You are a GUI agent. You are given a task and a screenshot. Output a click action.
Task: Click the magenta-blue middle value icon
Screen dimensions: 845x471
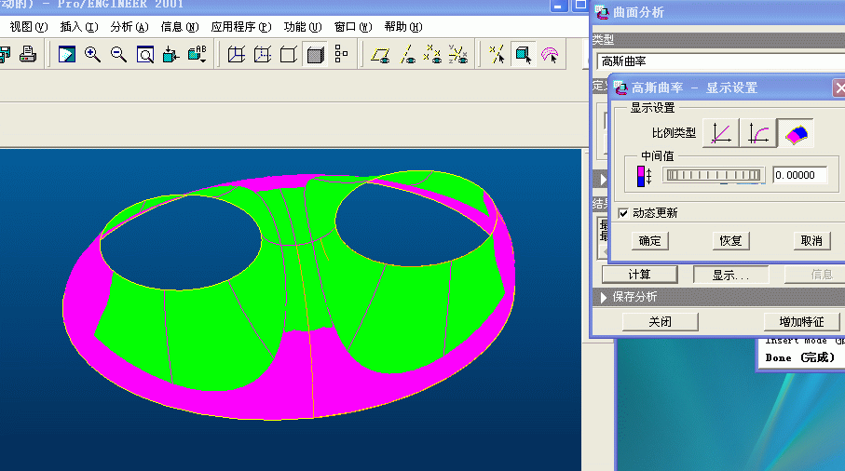click(x=644, y=176)
